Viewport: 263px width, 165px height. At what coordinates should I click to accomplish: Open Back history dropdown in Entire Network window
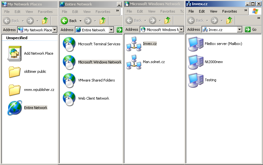point(80,21)
